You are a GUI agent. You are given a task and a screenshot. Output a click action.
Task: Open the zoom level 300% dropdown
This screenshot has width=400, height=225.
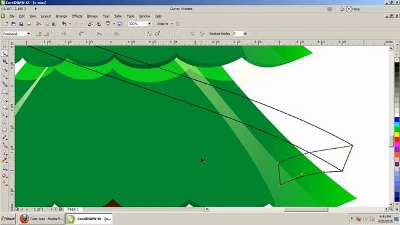tap(149, 24)
